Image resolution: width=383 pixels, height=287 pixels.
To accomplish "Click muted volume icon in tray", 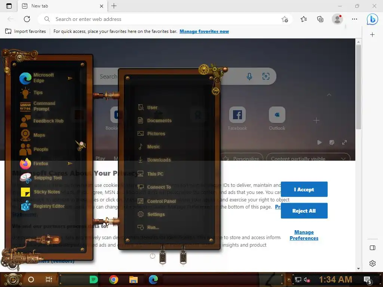I will tap(307, 280).
